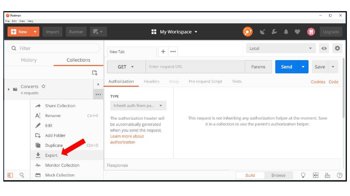Follow Learn more about authorization link
350x196 pixels.
(x=127, y=139)
